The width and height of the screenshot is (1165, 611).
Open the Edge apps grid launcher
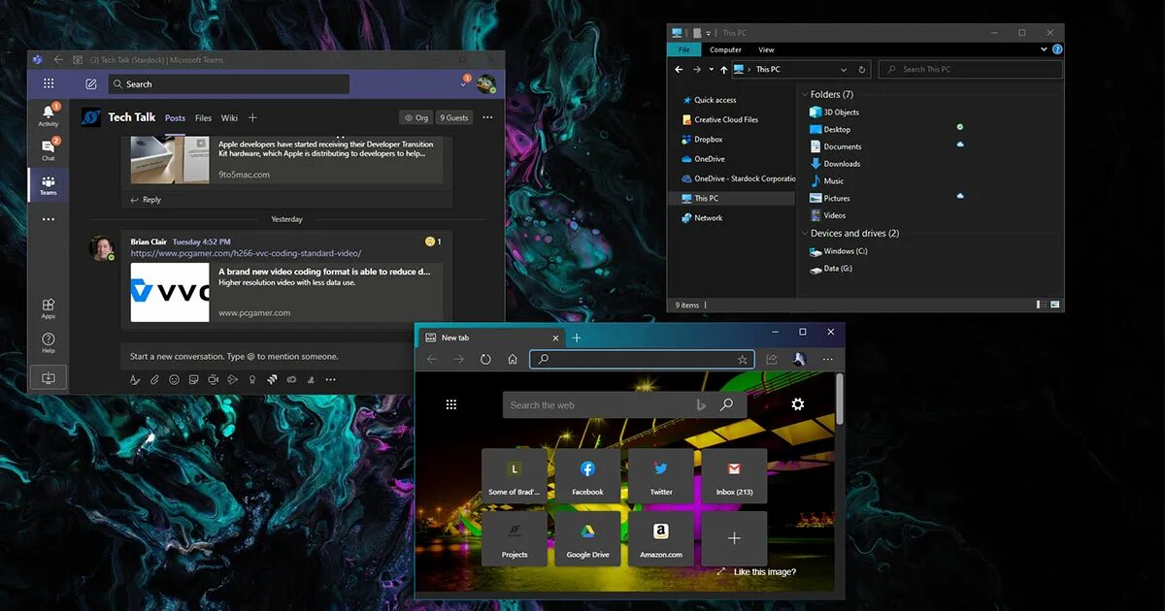pos(451,404)
